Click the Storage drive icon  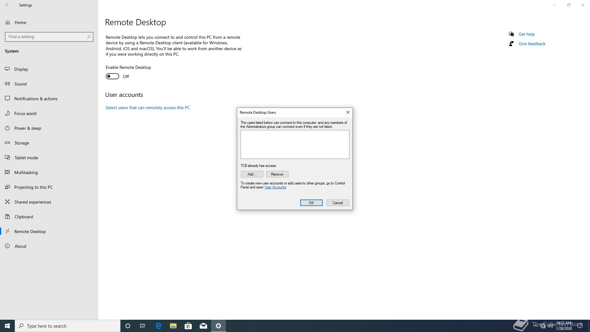click(x=7, y=143)
